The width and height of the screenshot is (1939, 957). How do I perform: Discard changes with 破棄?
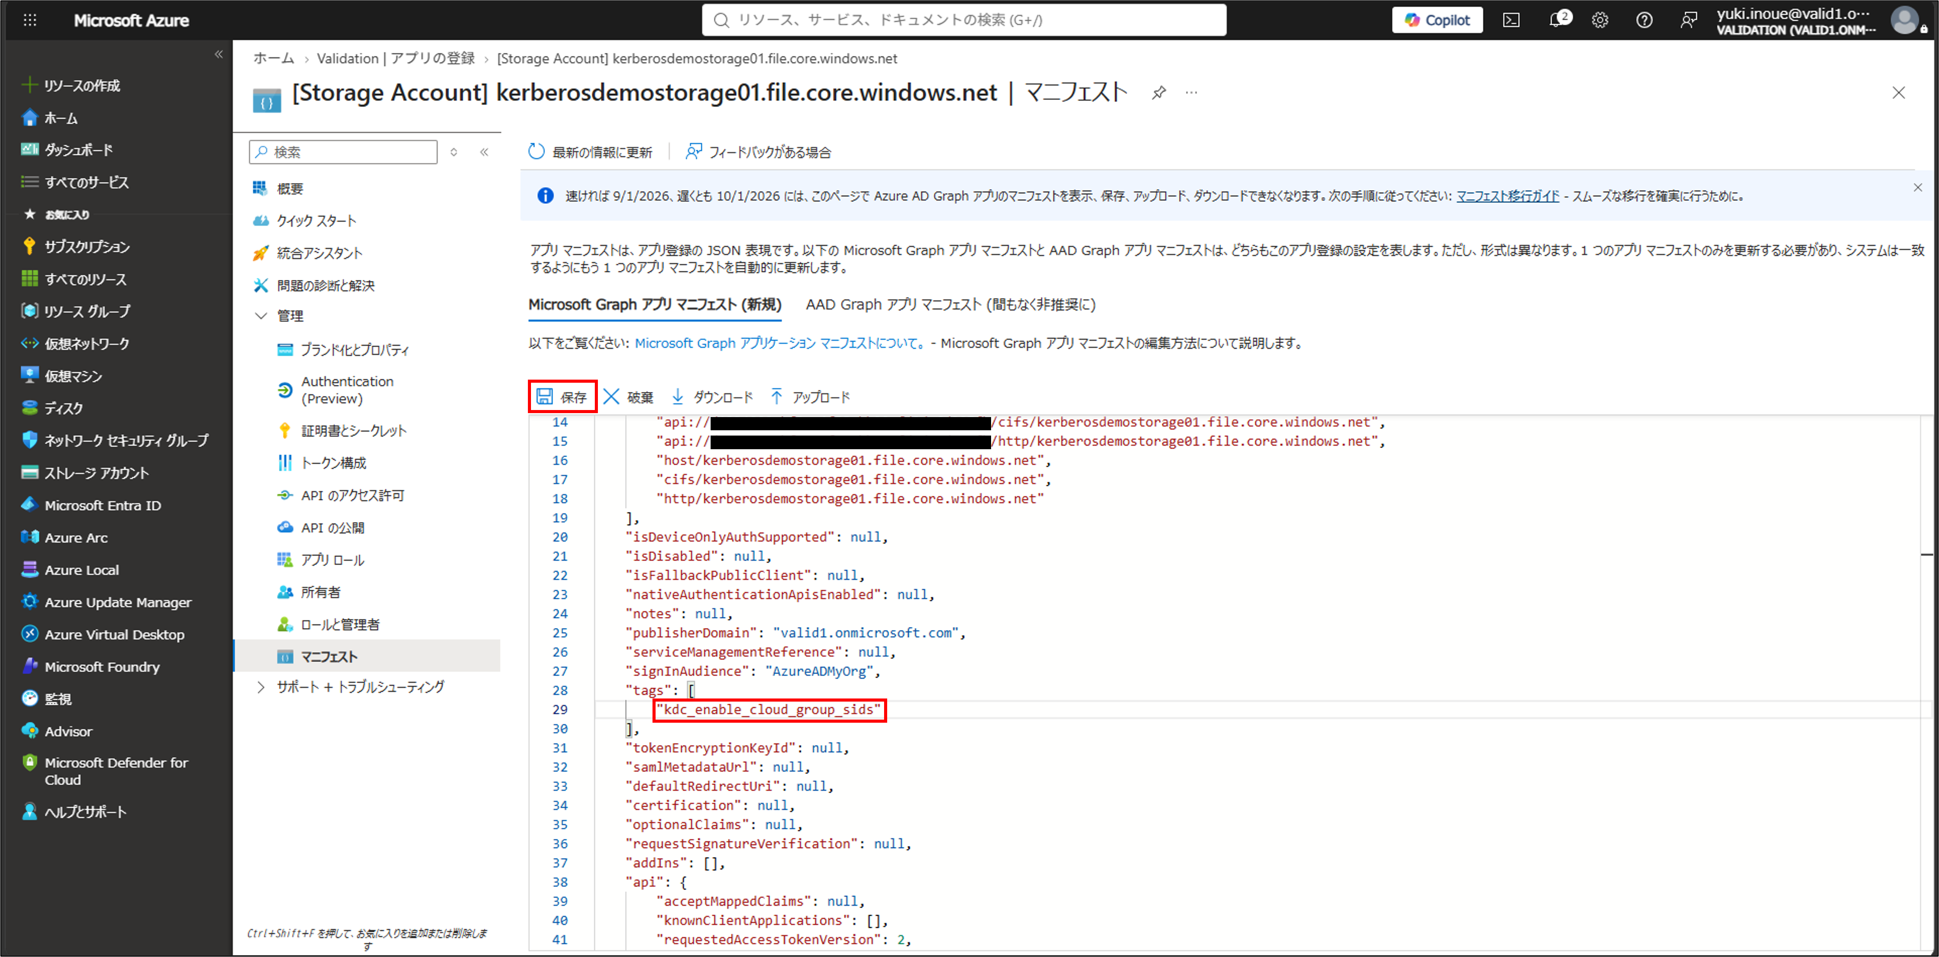(629, 397)
